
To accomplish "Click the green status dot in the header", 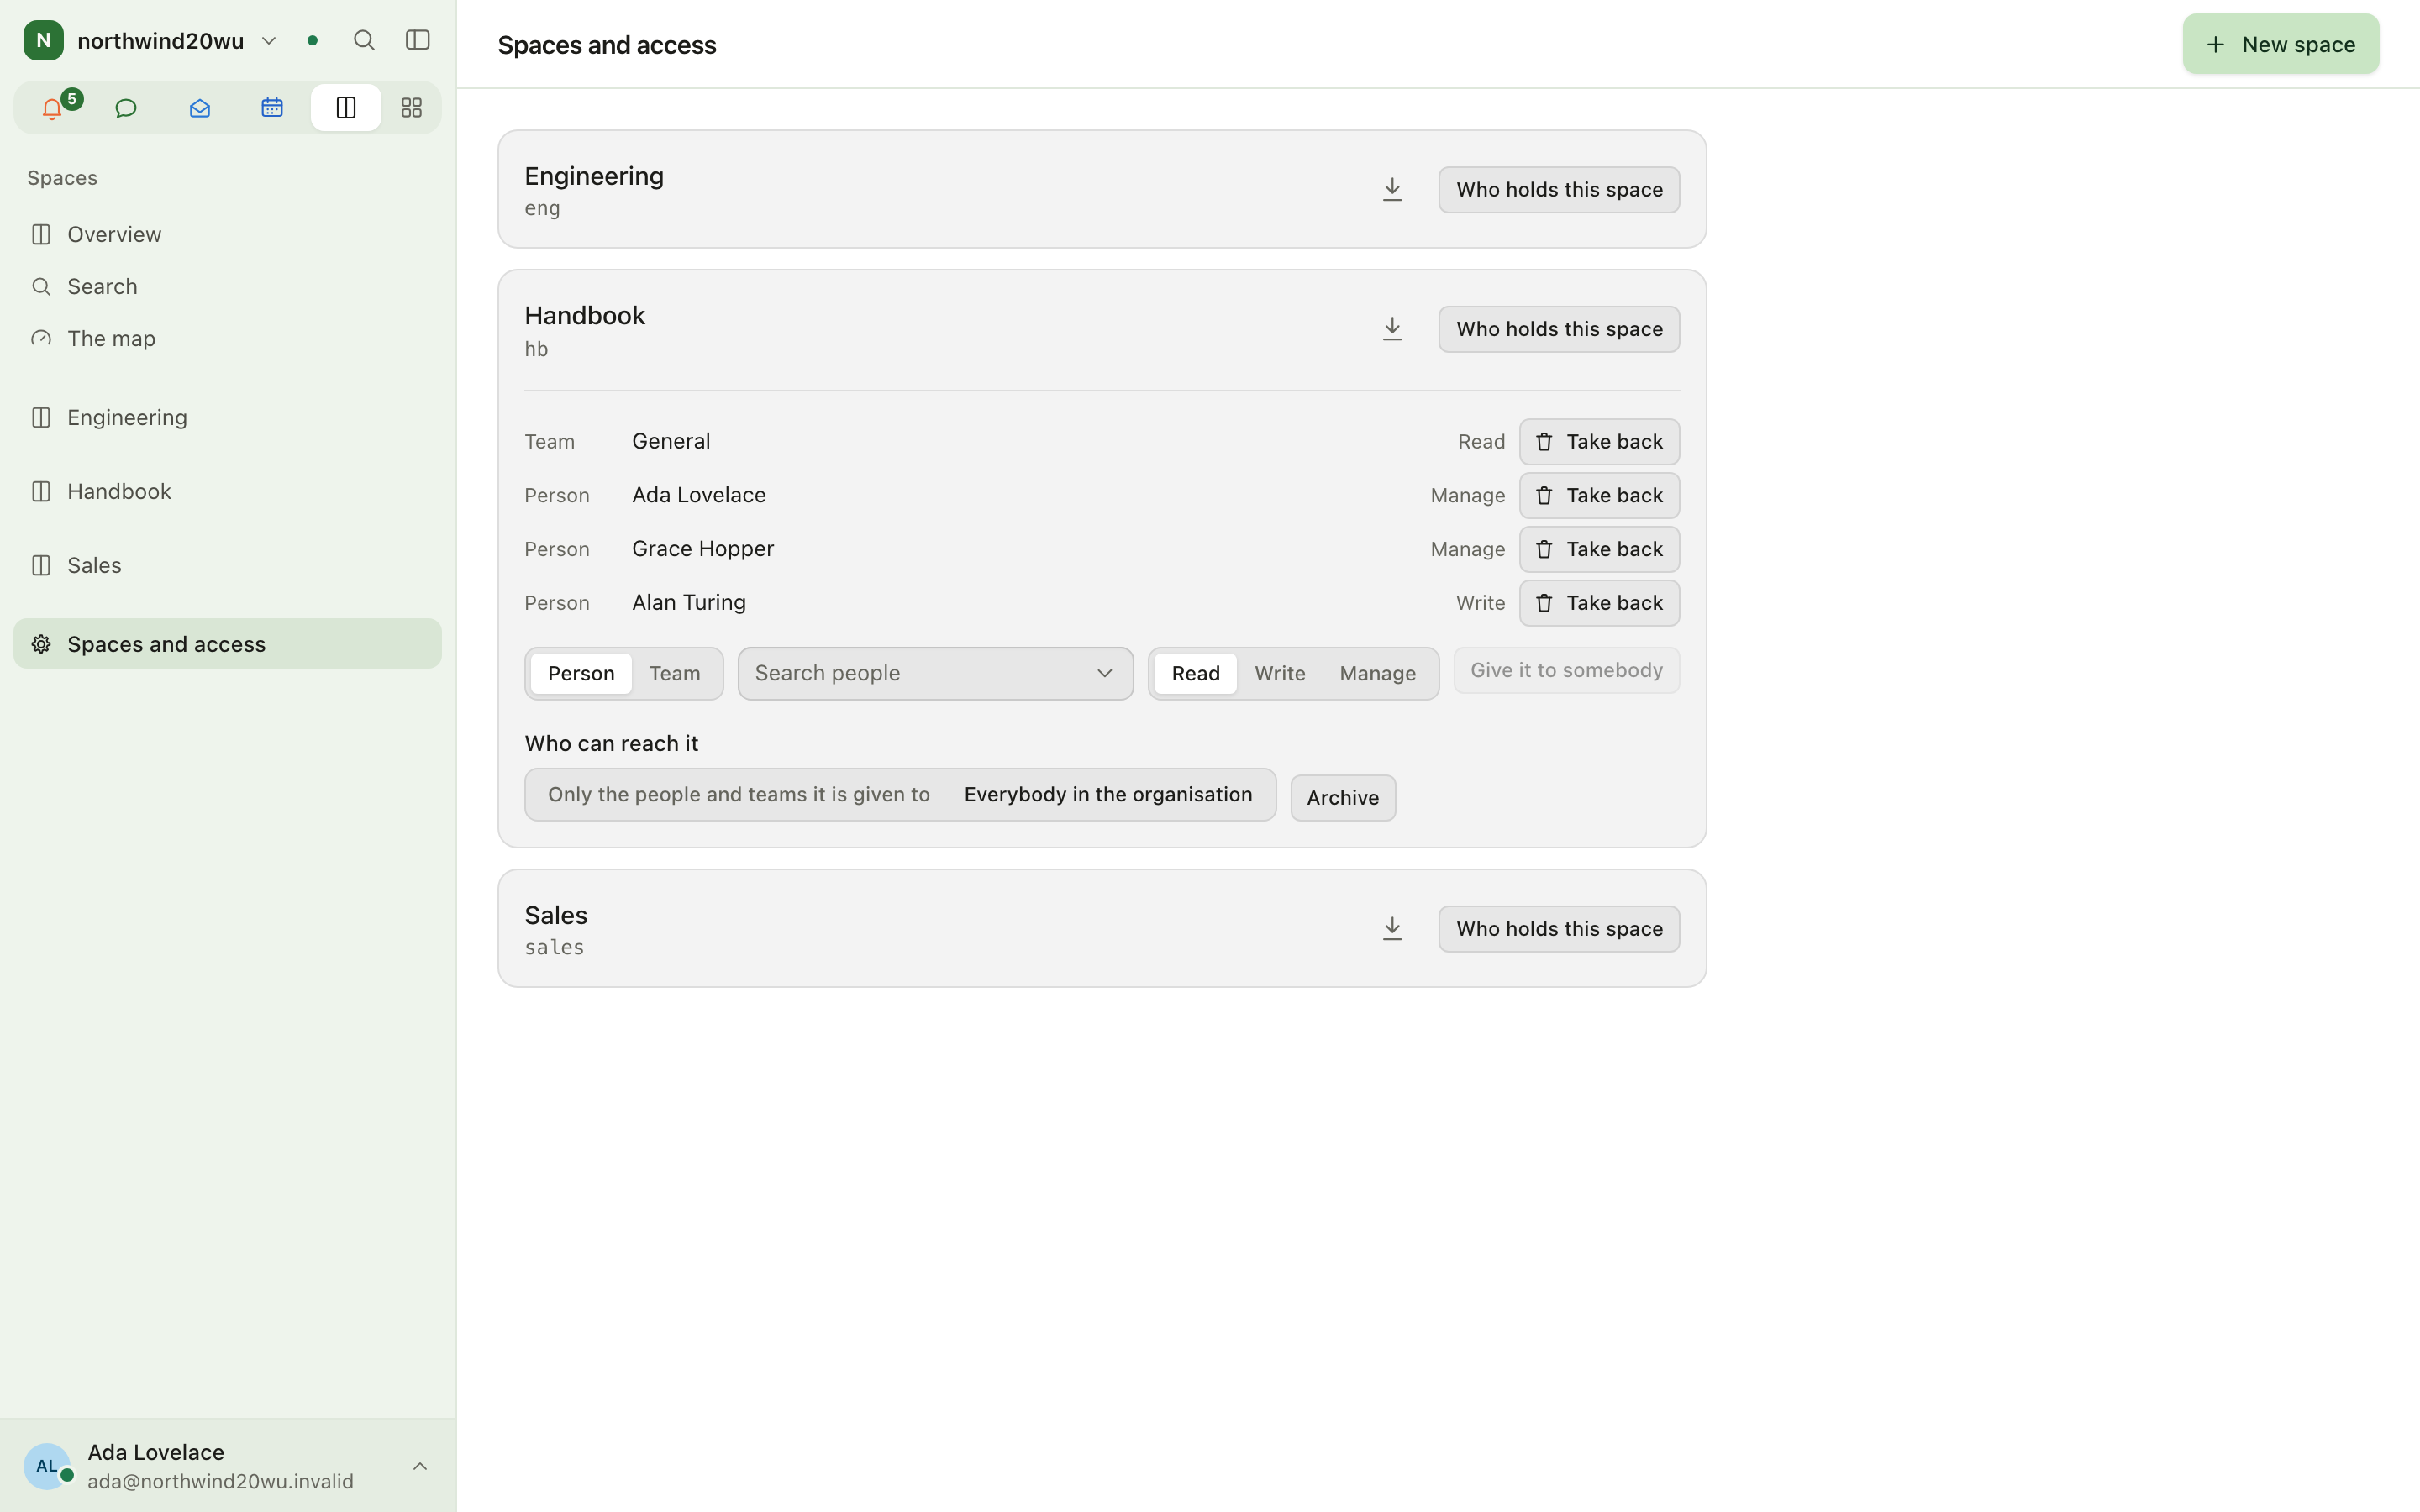I will (313, 40).
